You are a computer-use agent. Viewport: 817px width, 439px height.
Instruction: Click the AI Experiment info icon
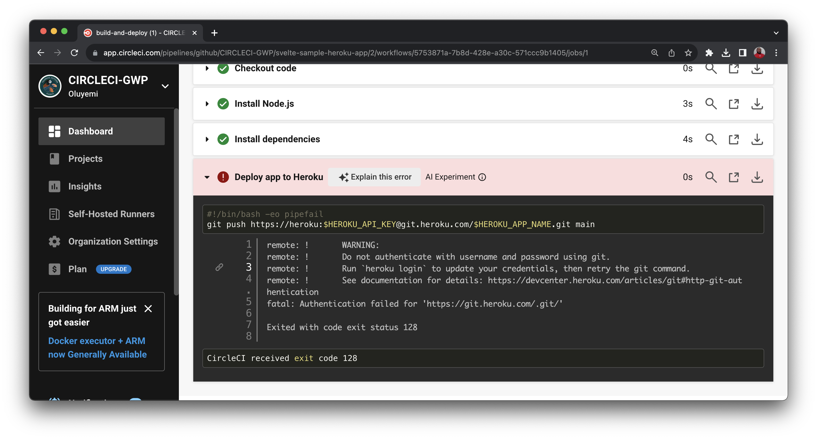(482, 177)
